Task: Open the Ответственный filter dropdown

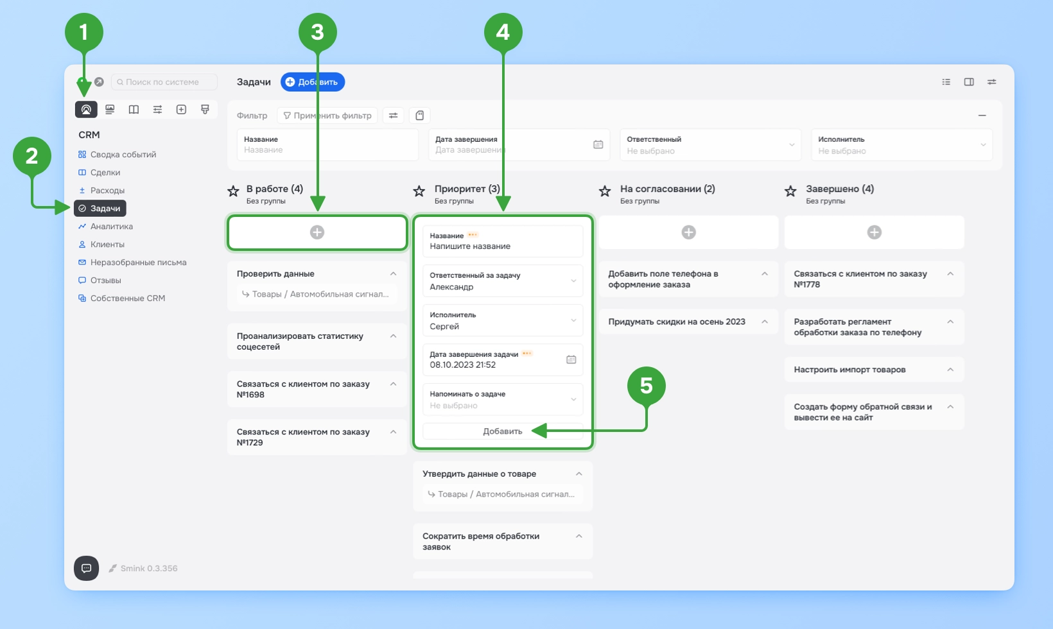Action: pos(710,145)
